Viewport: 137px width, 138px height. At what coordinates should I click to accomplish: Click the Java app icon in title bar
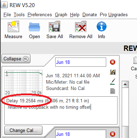pyautogui.click(x=4, y=5)
